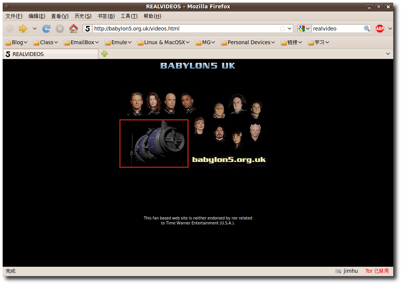This screenshot has height=285, width=402.
Task: Expand the Blog bookmarks folder
Action: 16,42
